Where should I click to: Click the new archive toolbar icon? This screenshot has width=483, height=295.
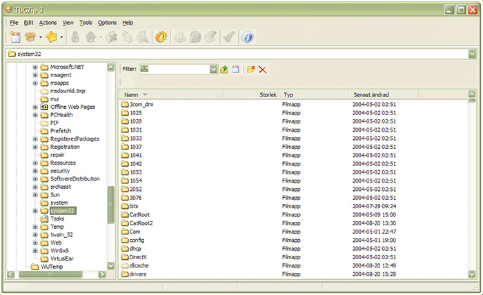pyautogui.click(x=14, y=37)
